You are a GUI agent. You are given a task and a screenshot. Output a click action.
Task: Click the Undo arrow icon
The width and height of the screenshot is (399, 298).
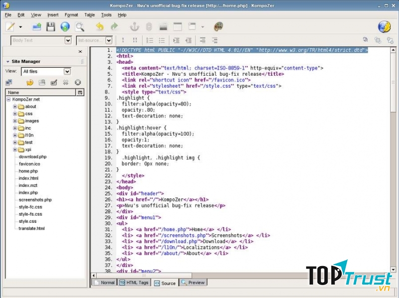pos(99,26)
